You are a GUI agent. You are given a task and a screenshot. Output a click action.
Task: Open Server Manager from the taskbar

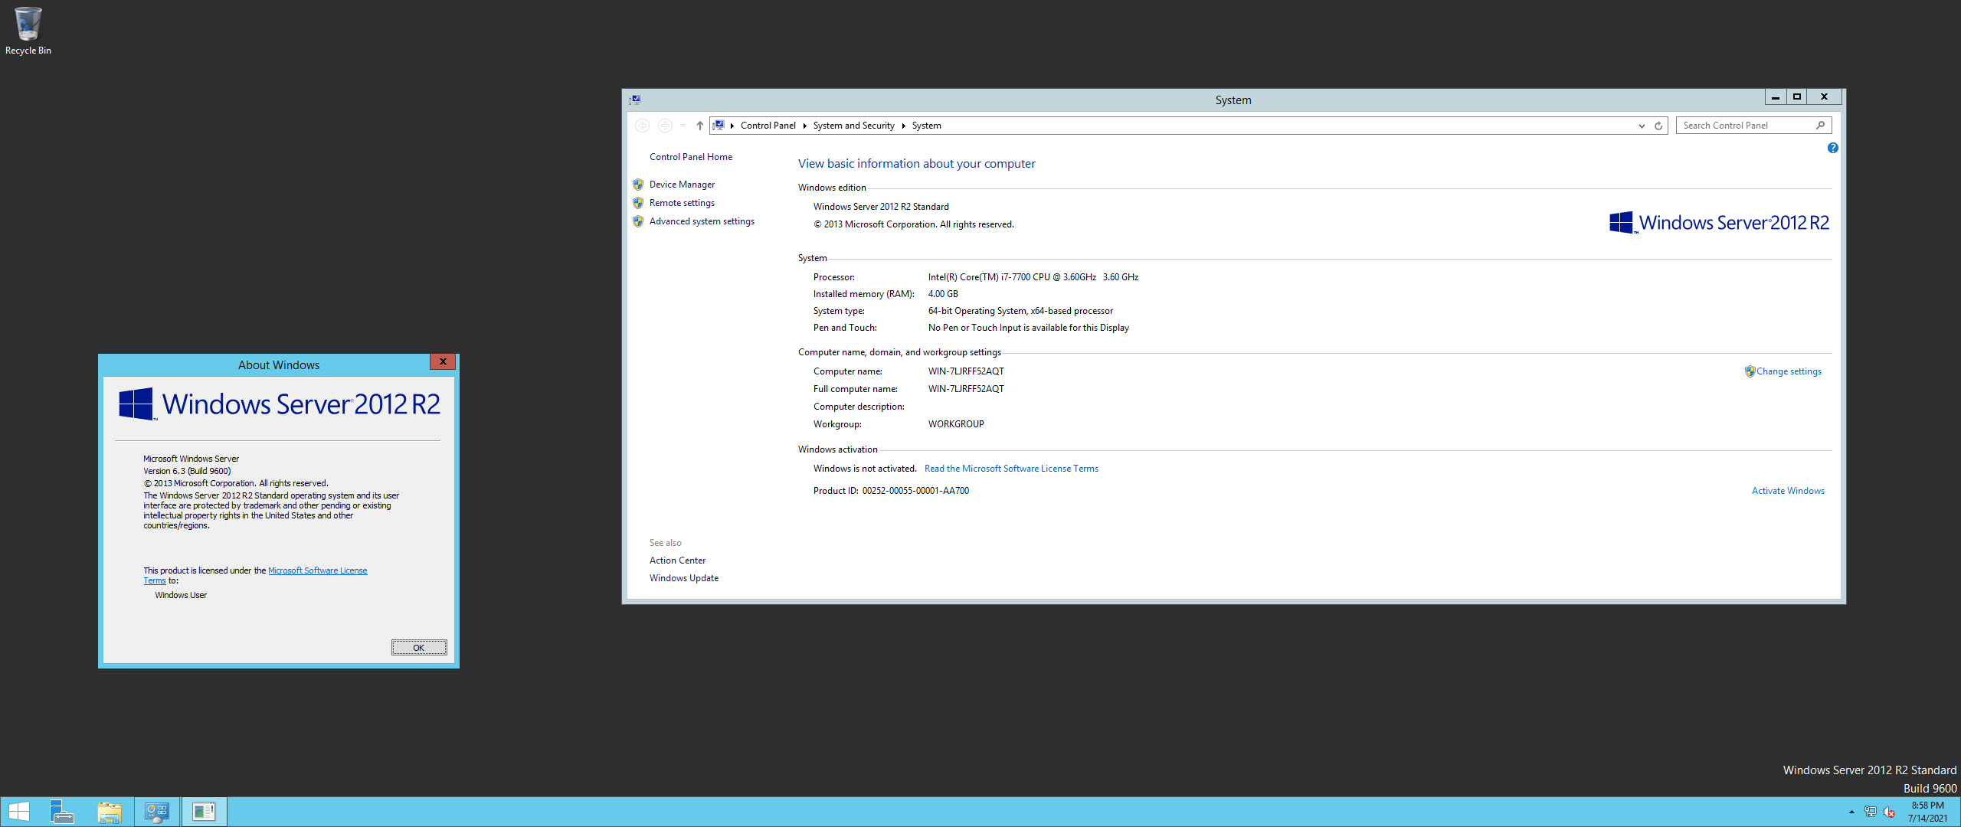pos(61,812)
